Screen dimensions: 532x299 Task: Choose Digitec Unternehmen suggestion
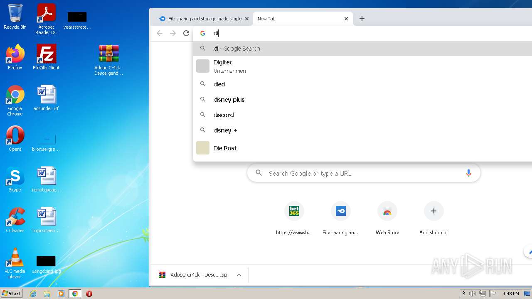pos(362,66)
